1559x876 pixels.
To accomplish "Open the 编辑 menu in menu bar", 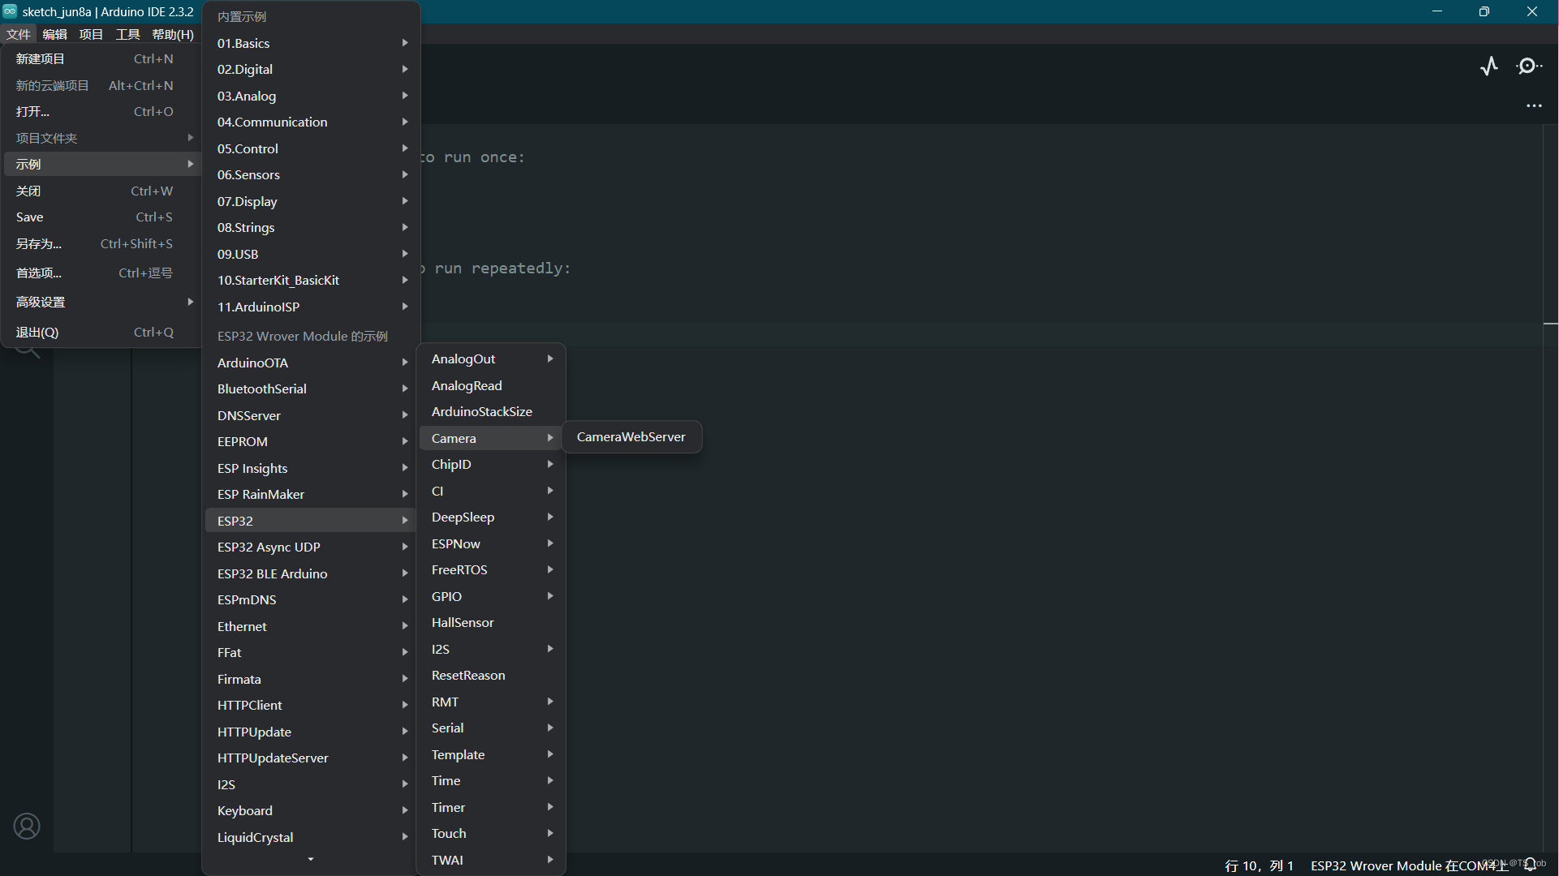I will coord(54,34).
